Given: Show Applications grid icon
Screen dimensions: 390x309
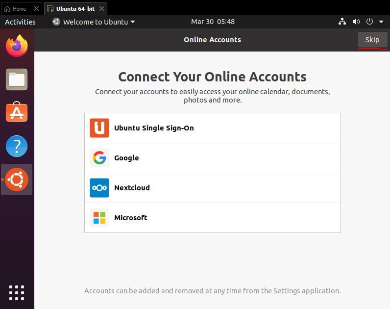Looking at the screenshot, I should coord(17,292).
